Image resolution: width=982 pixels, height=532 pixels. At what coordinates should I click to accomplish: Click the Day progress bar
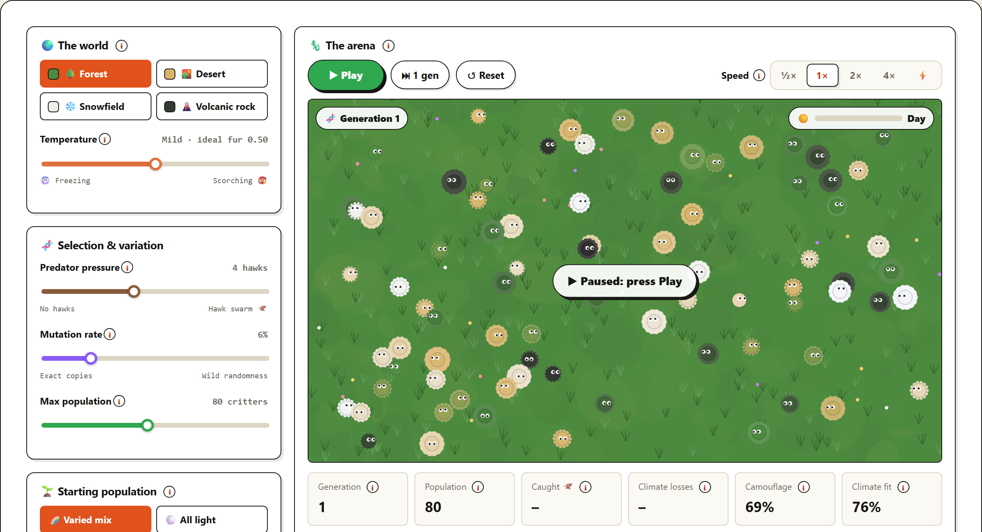(x=858, y=119)
